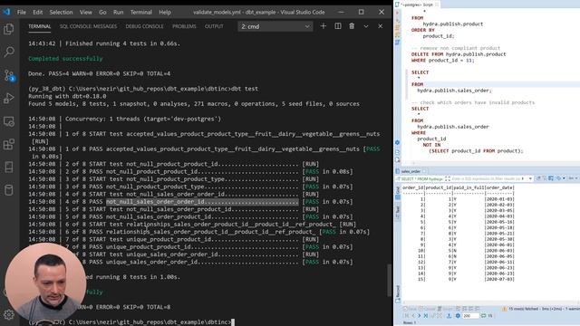Switch to the PROBLEMS tab
The image size is (580, 326).
tap(184, 26)
